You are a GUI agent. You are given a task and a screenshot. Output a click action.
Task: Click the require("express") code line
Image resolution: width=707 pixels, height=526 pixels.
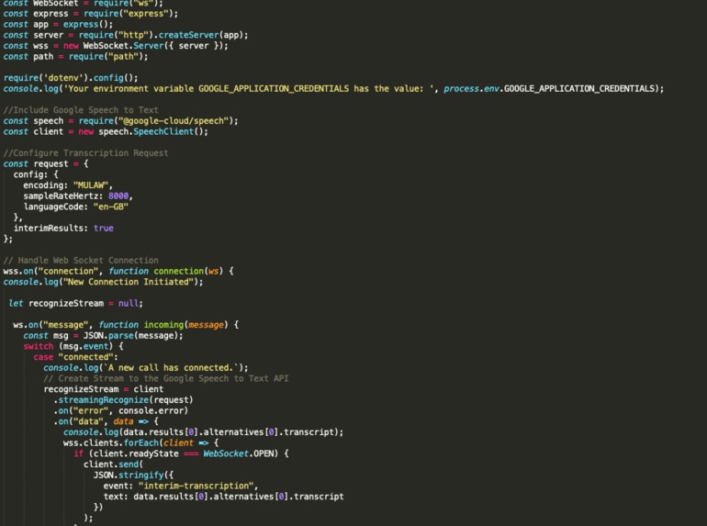click(91, 14)
